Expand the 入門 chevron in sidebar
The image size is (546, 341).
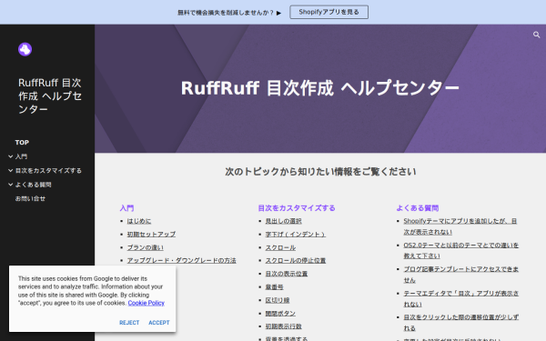(x=10, y=156)
